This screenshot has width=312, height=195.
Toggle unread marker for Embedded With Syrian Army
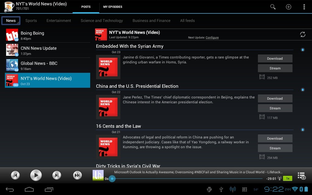pyautogui.click(x=303, y=50)
